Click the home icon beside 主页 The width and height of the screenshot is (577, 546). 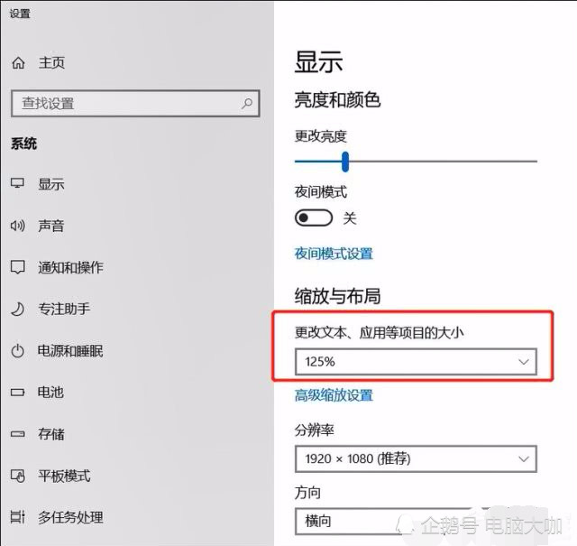[18, 63]
